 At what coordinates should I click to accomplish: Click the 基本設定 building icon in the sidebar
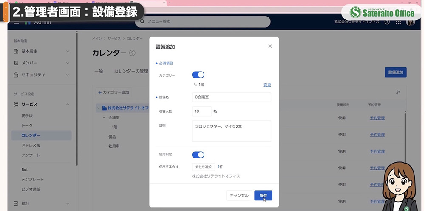16,51
